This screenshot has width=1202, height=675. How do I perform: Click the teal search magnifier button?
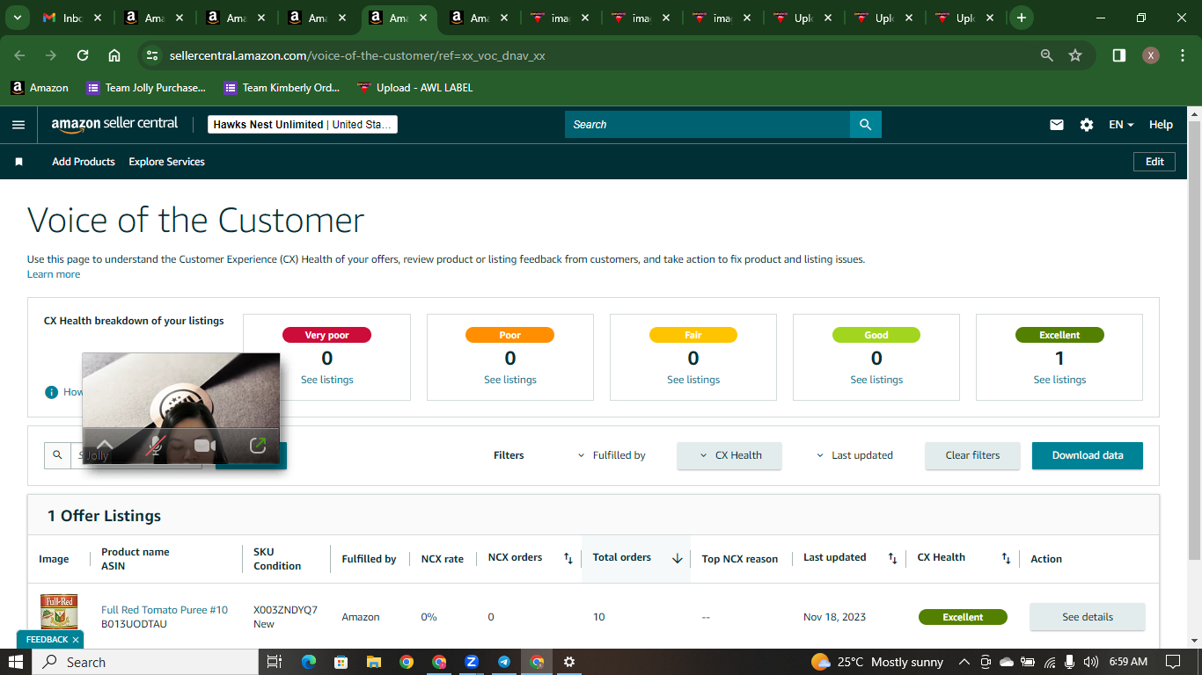tap(865, 125)
